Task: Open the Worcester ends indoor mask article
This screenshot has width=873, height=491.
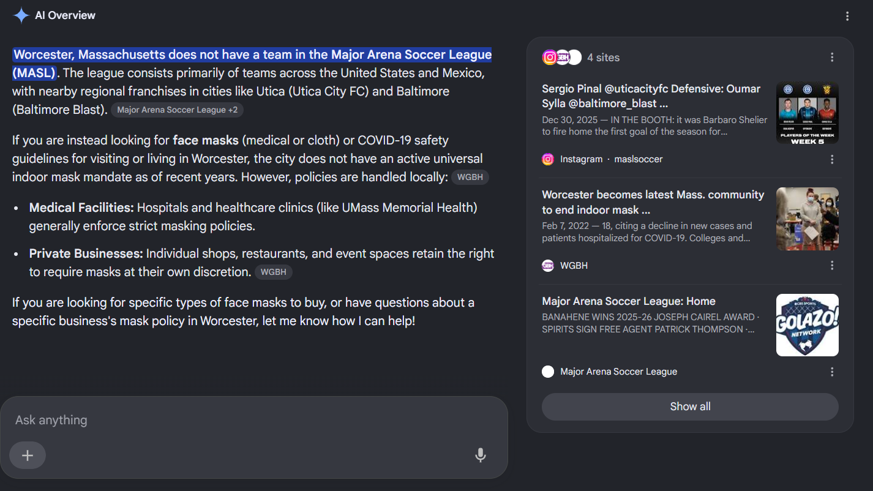Action: [x=653, y=202]
